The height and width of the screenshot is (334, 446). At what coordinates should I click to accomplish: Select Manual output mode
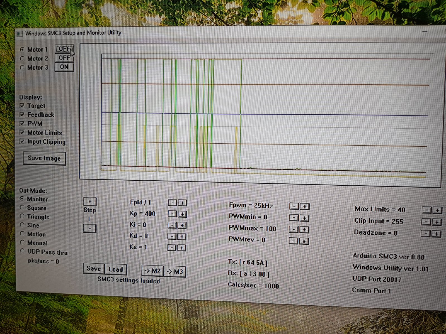(22, 242)
